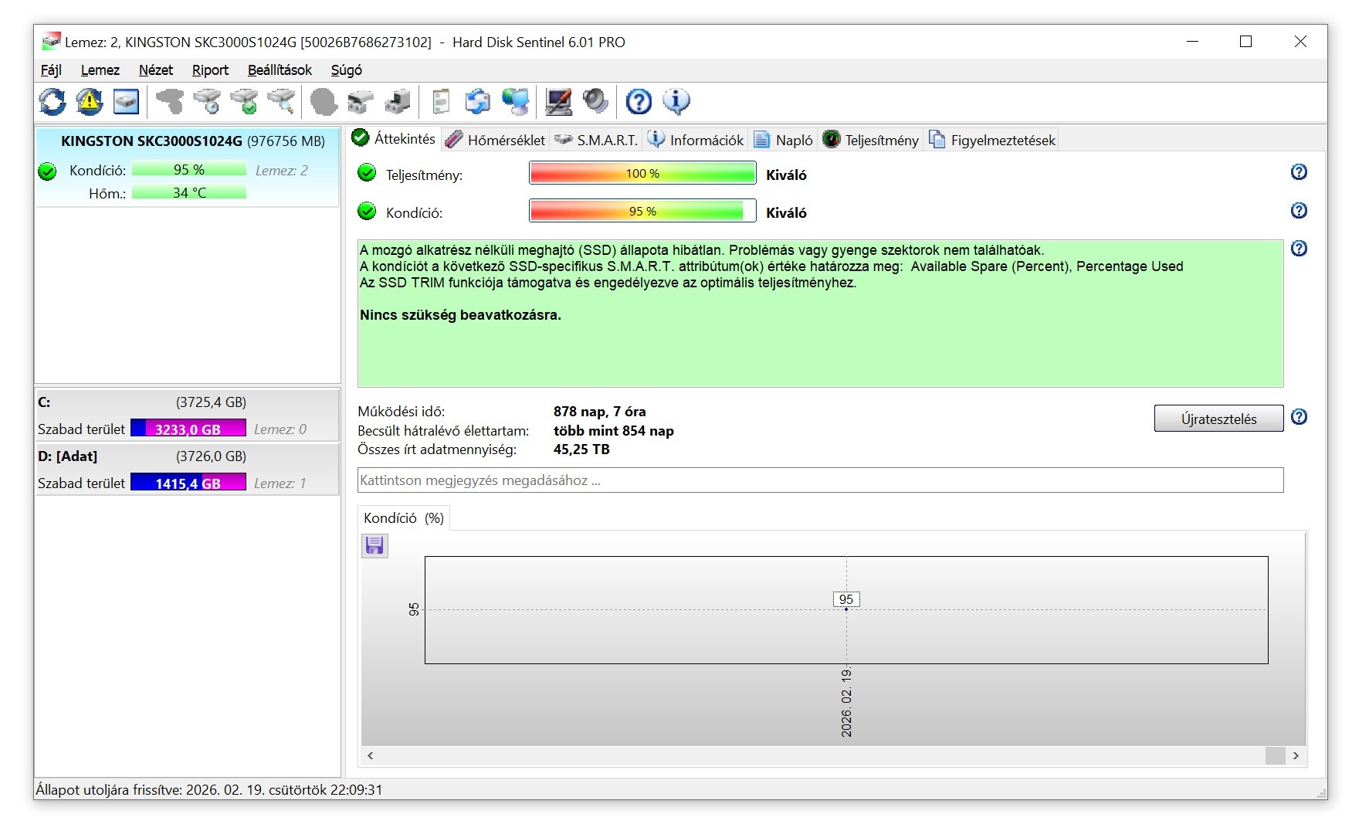Click the 100 % Teljesítmény gradient bar

coord(642,173)
